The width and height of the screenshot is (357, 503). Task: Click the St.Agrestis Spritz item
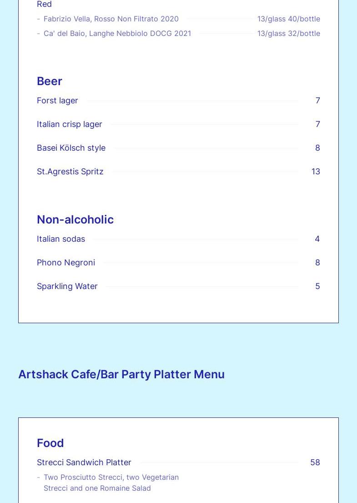70,171
